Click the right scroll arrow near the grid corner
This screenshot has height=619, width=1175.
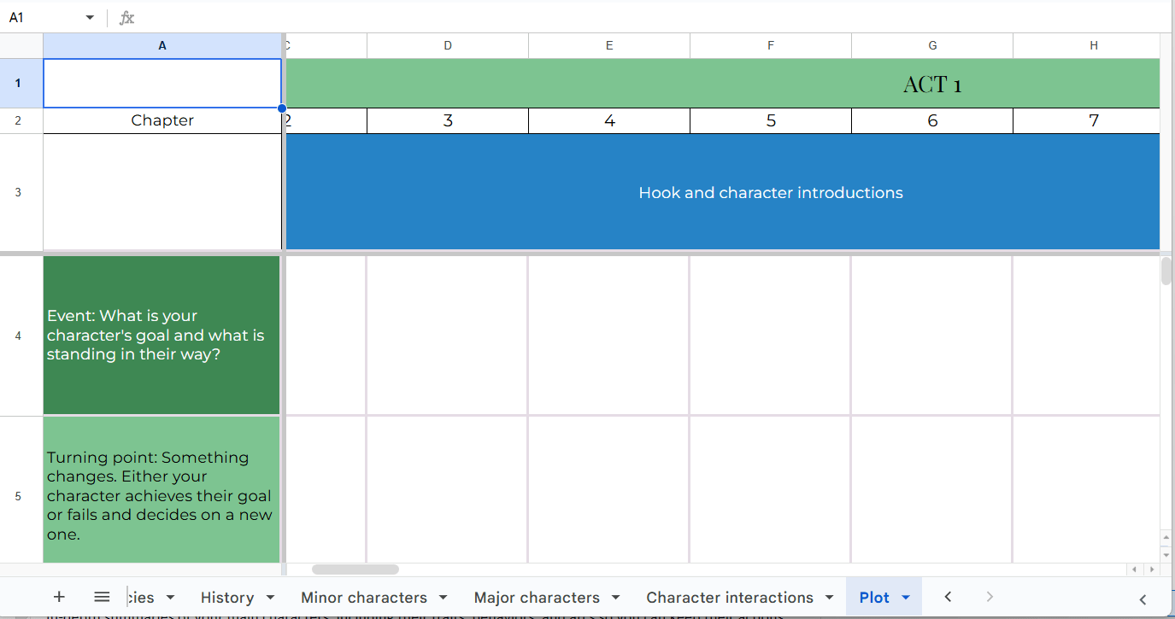click(x=1152, y=569)
